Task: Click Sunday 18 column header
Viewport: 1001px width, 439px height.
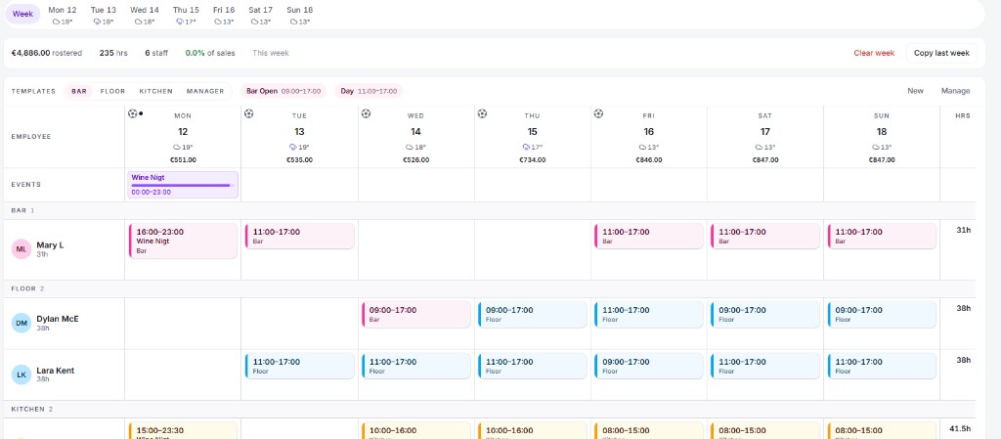Action: coord(882,137)
